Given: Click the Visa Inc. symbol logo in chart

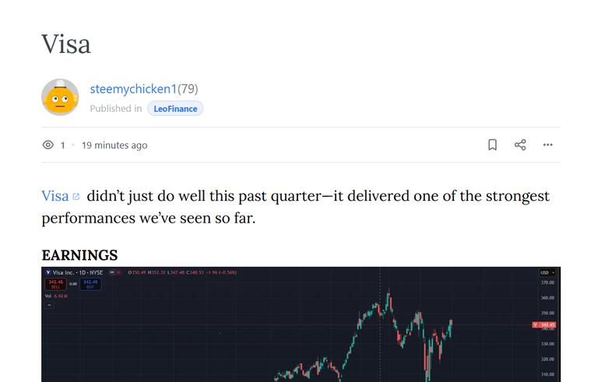Looking at the screenshot, I should (48, 272).
